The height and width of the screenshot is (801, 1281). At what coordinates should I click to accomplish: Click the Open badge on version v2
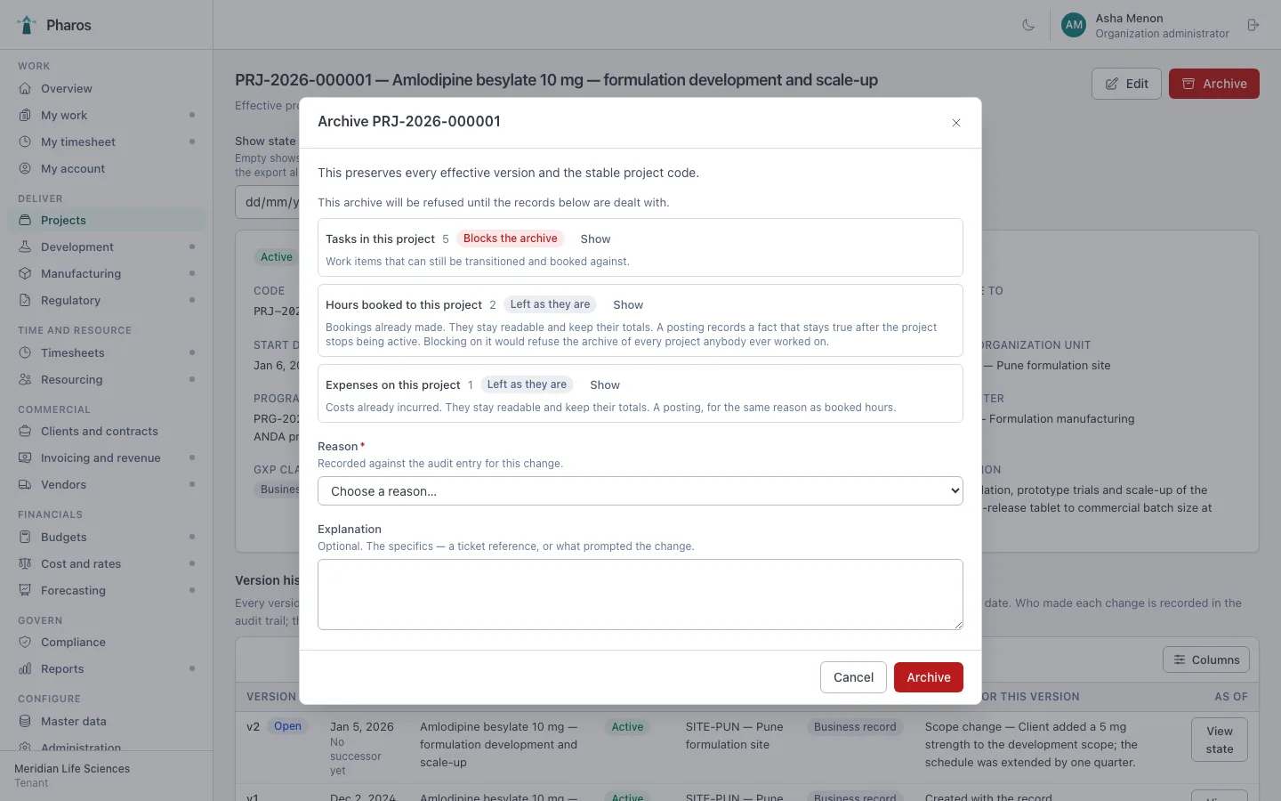click(288, 726)
